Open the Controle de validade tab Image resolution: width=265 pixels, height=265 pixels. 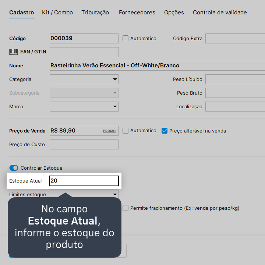click(220, 13)
